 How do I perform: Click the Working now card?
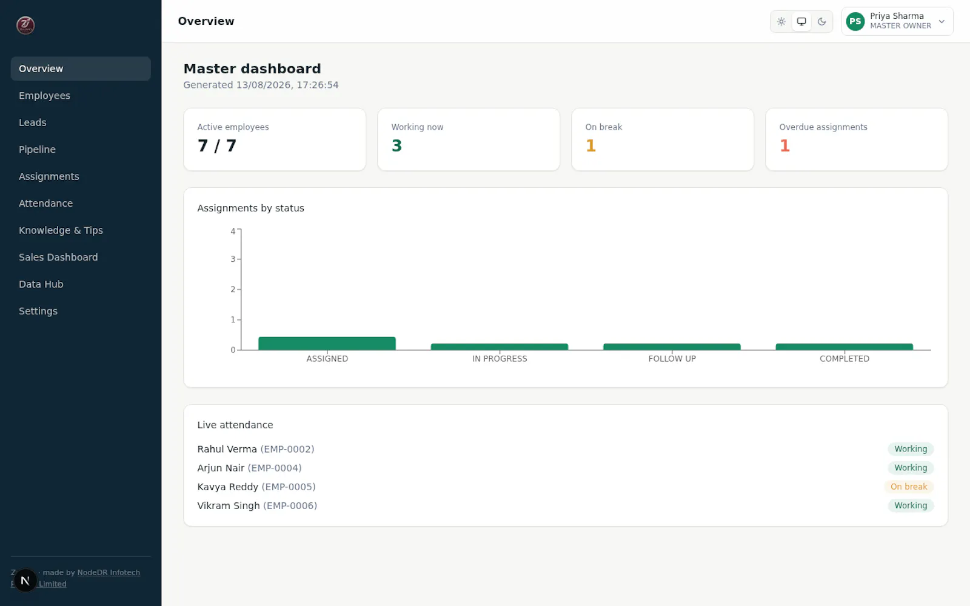pyautogui.click(x=469, y=139)
